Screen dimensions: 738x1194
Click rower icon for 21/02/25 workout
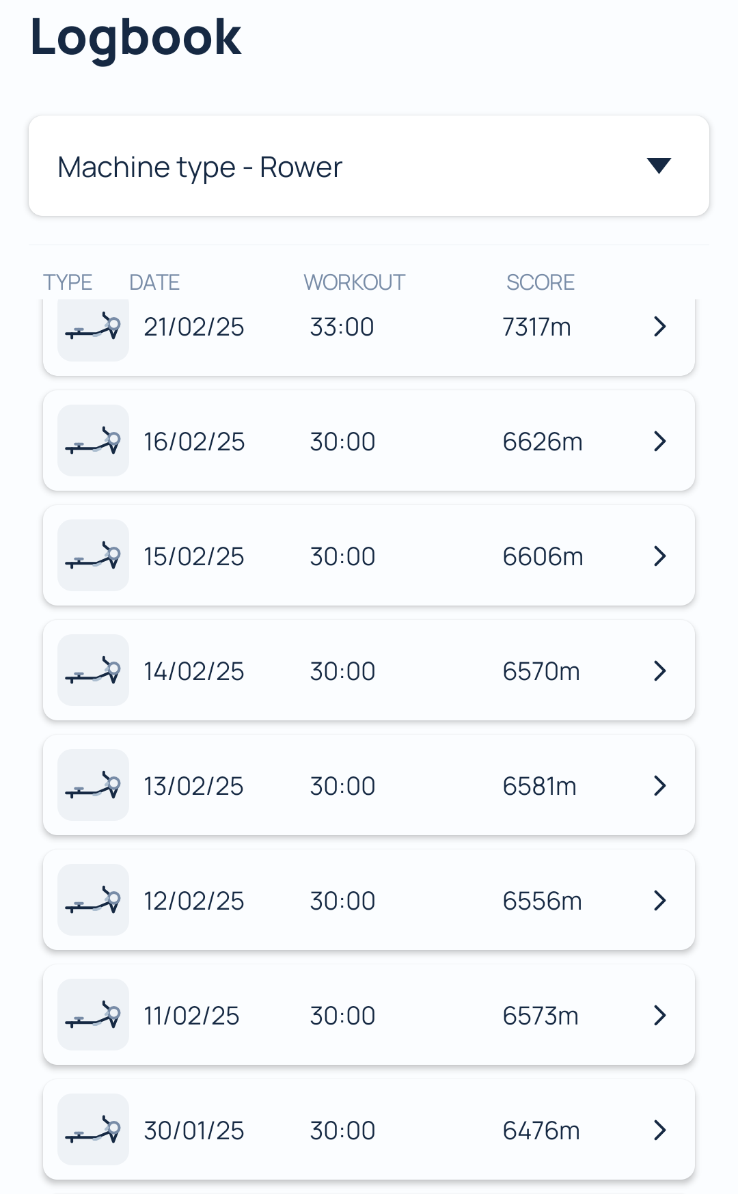pos(93,328)
